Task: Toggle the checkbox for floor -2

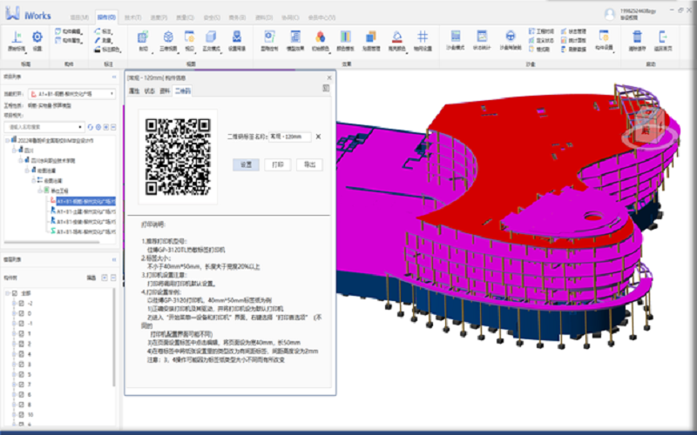Action: tap(21, 304)
